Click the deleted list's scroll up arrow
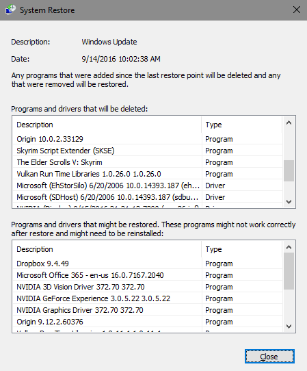 [289, 123]
